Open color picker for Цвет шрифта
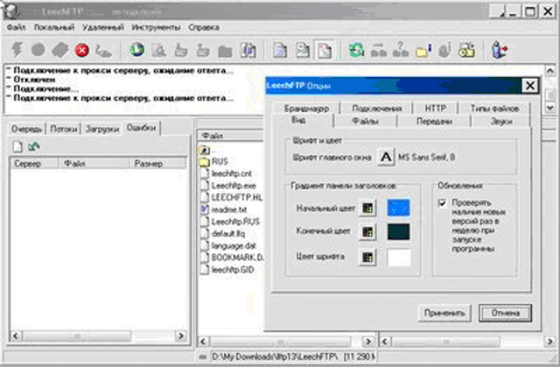 click(367, 257)
